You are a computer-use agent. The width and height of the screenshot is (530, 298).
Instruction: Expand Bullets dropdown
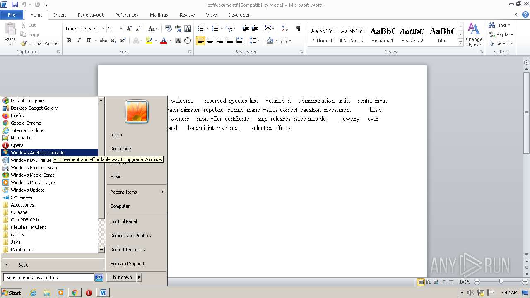tap(208, 29)
